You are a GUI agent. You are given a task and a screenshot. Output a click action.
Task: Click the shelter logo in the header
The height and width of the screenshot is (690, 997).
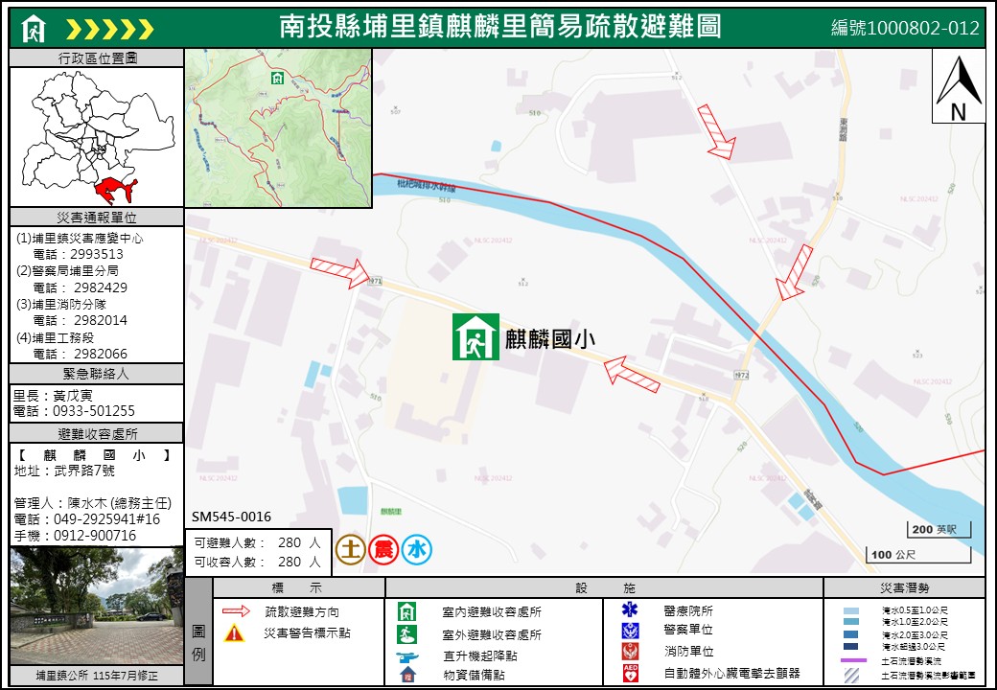[33, 29]
